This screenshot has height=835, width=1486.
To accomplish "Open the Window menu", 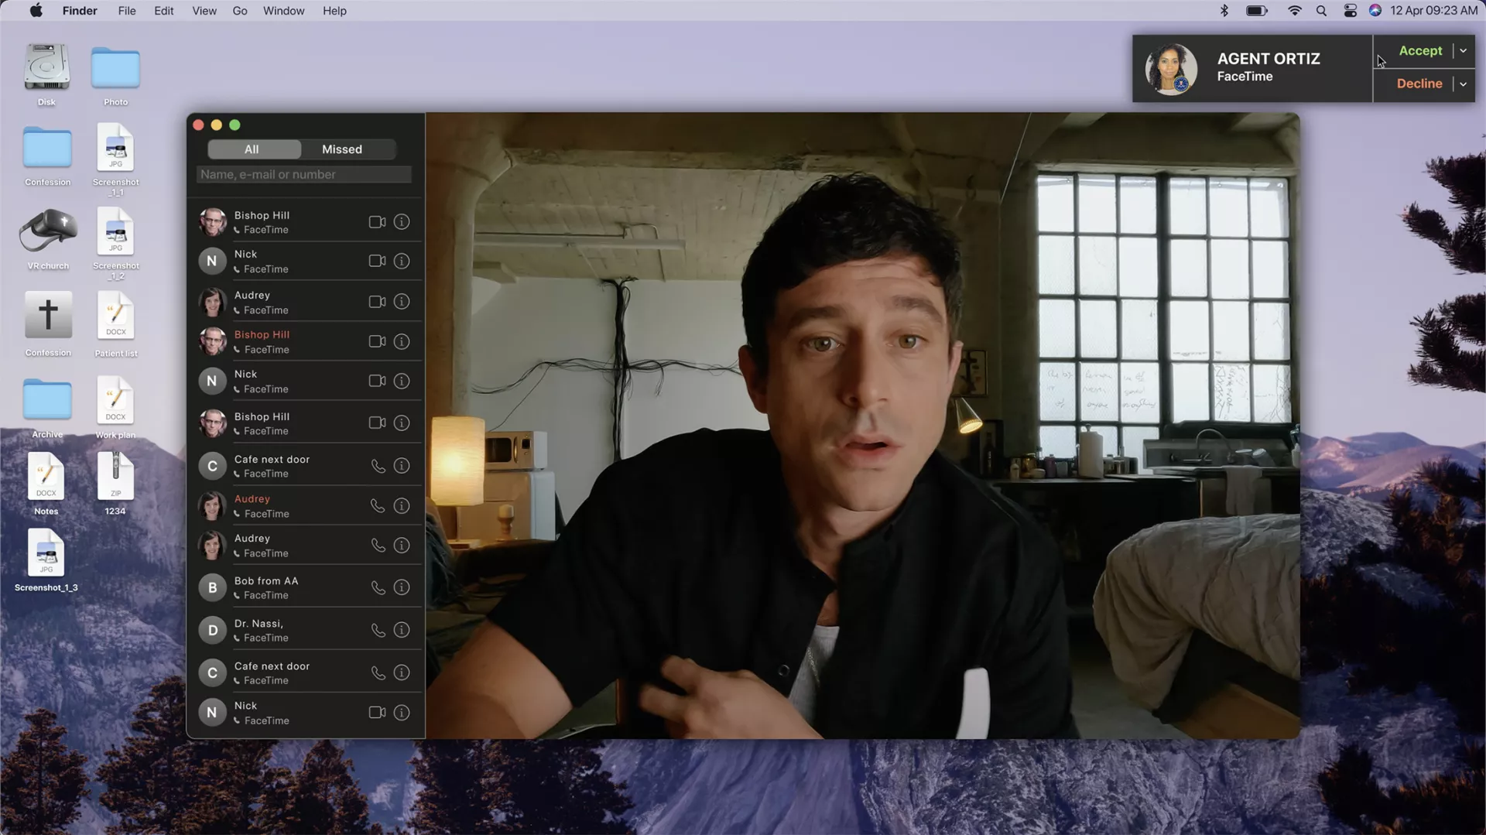I will 283,11.
